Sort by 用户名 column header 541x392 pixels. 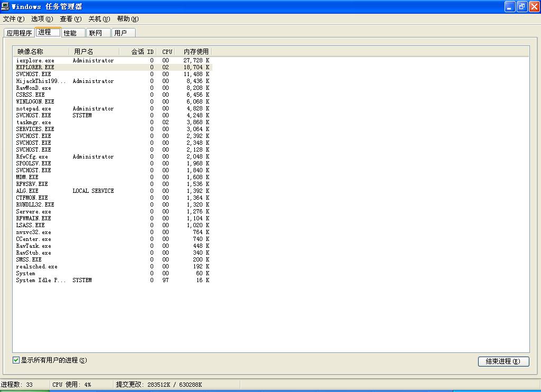coord(94,52)
